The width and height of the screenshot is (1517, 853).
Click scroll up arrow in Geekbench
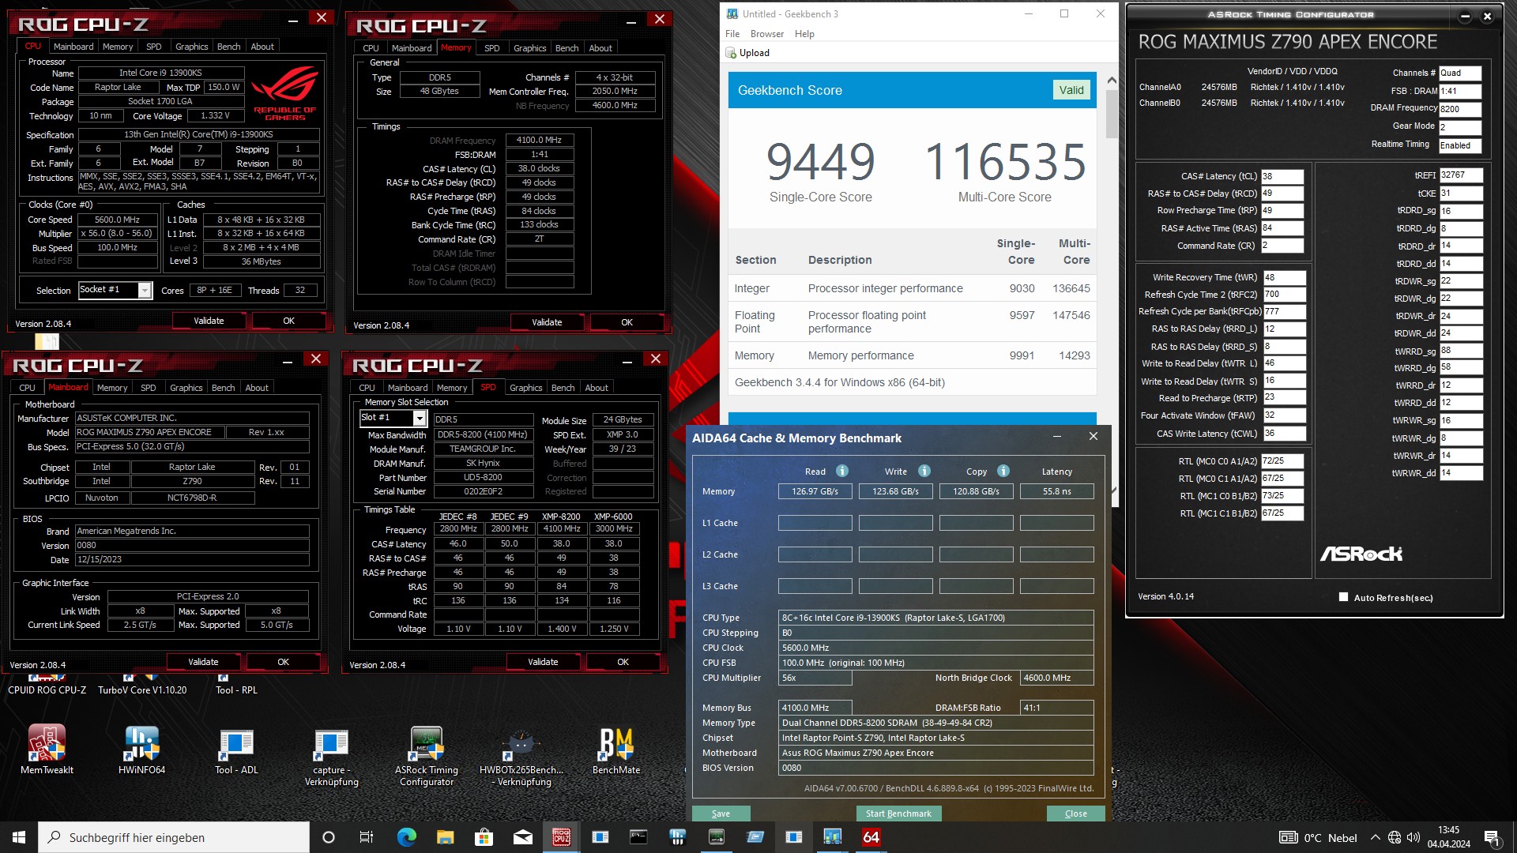pyautogui.click(x=1112, y=80)
